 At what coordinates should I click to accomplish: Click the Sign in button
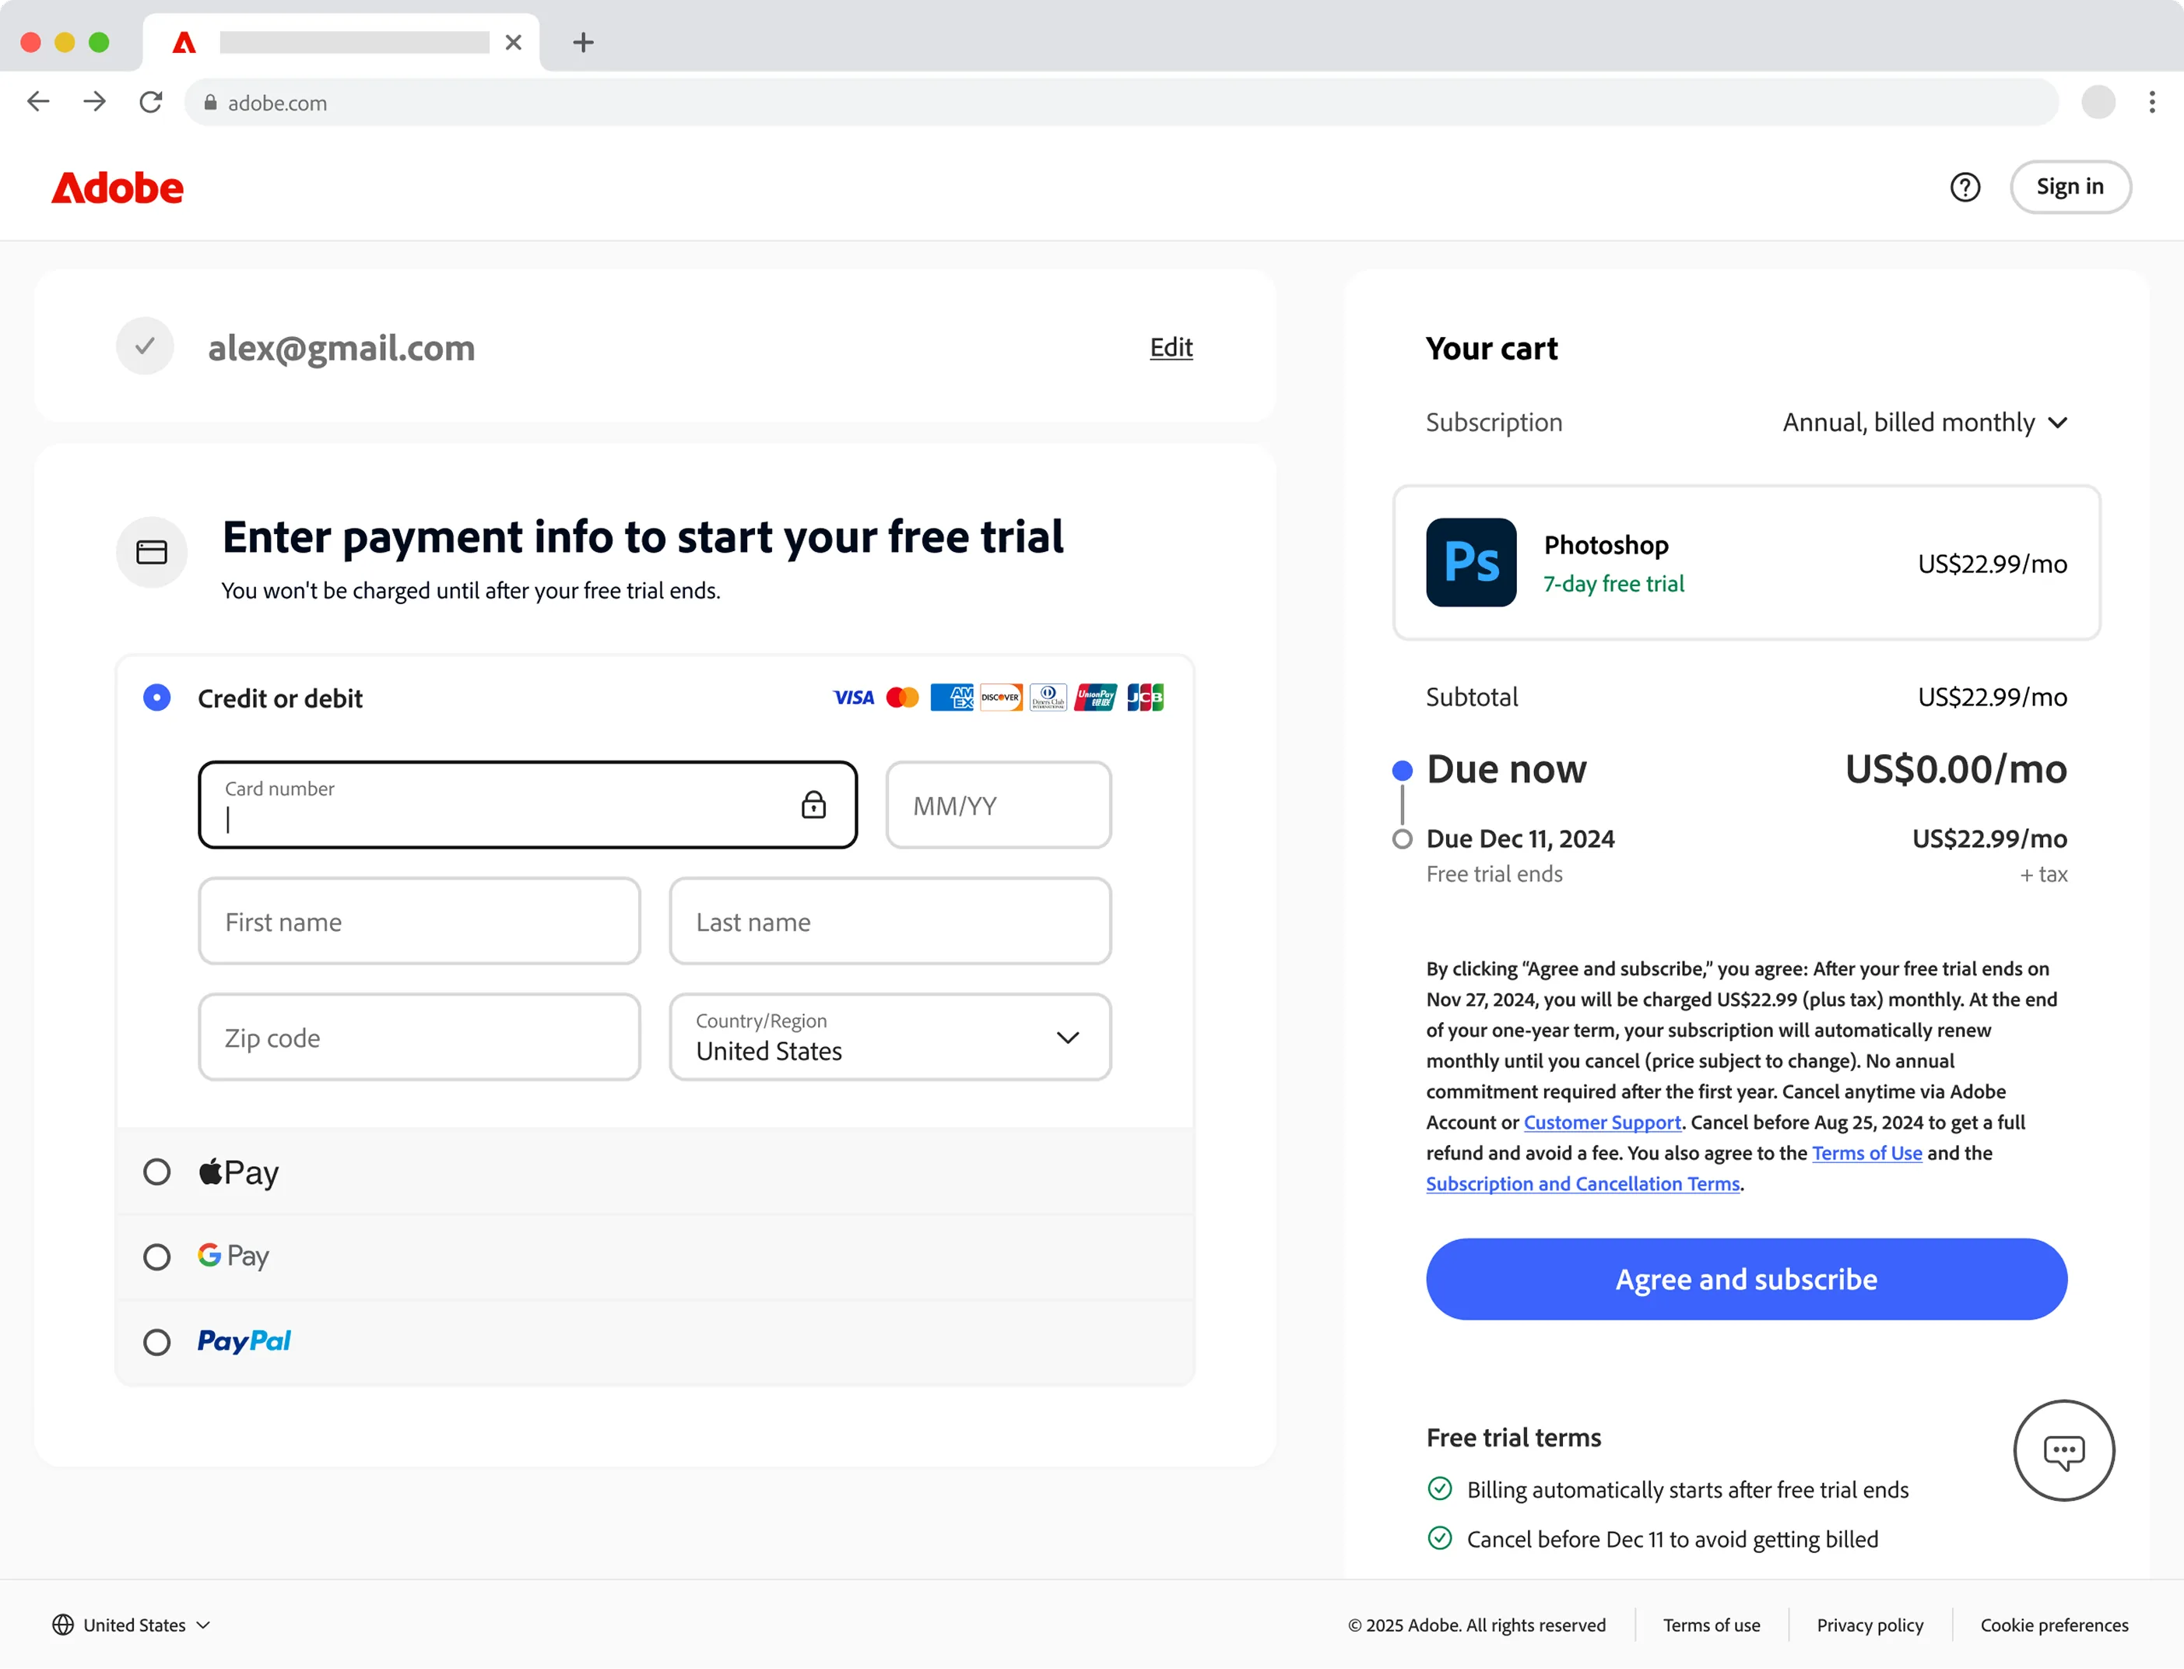coord(2070,187)
